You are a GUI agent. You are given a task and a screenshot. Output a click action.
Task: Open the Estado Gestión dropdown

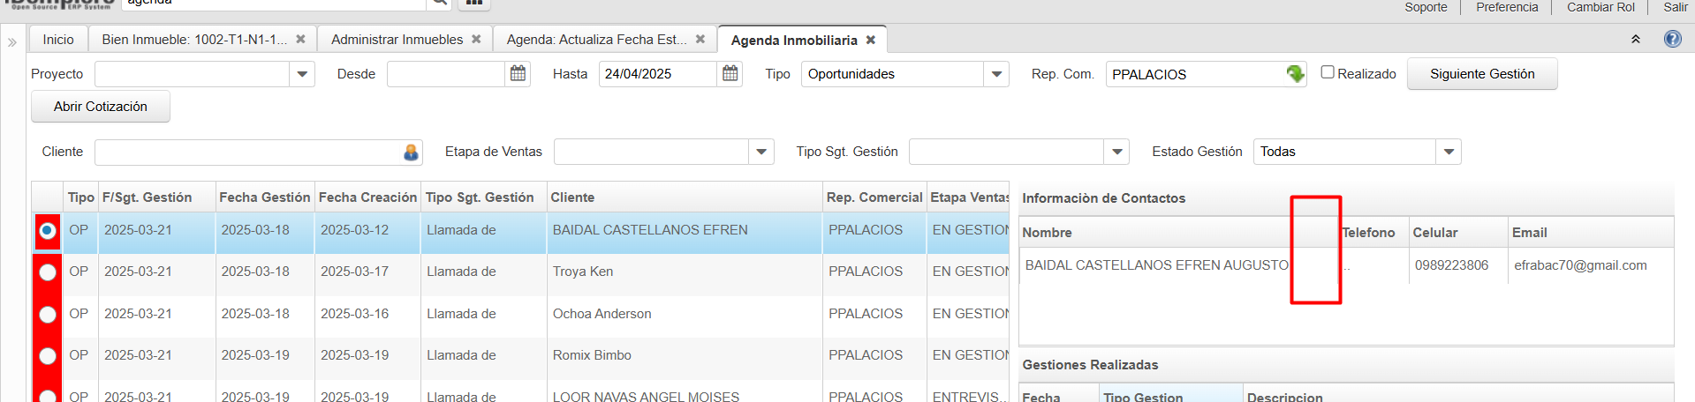coord(1449,153)
